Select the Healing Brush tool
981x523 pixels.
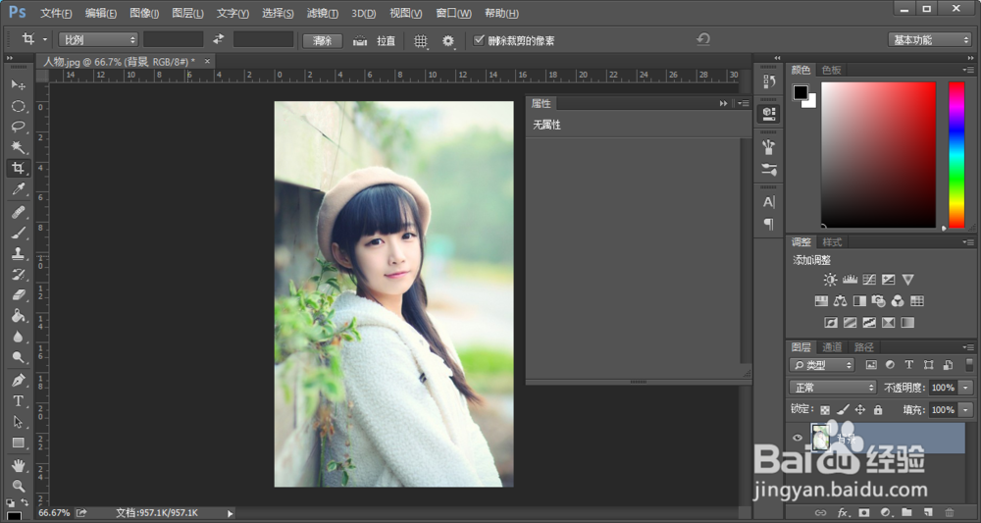(x=18, y=212)
